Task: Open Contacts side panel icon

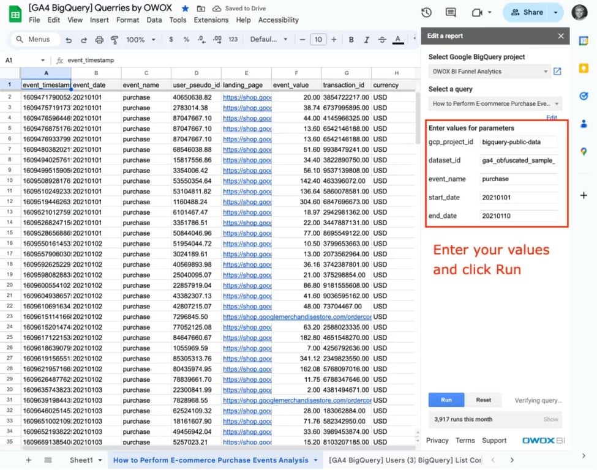Action: [x=584, y=124]
